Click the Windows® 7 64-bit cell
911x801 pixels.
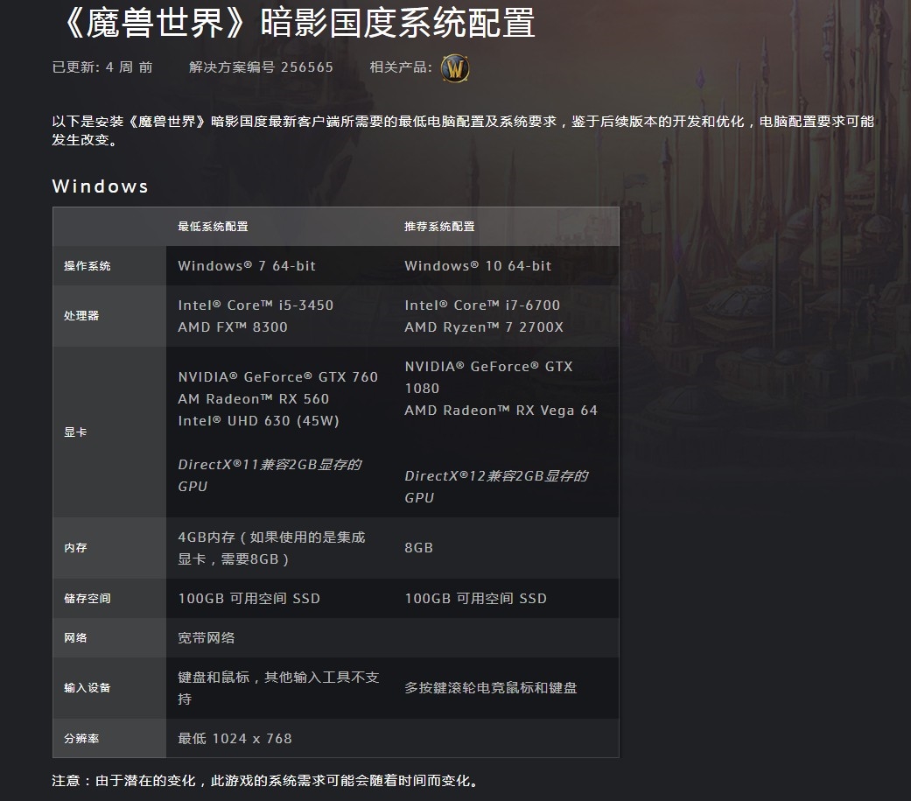pyautogui.click(x=247, y=266)
